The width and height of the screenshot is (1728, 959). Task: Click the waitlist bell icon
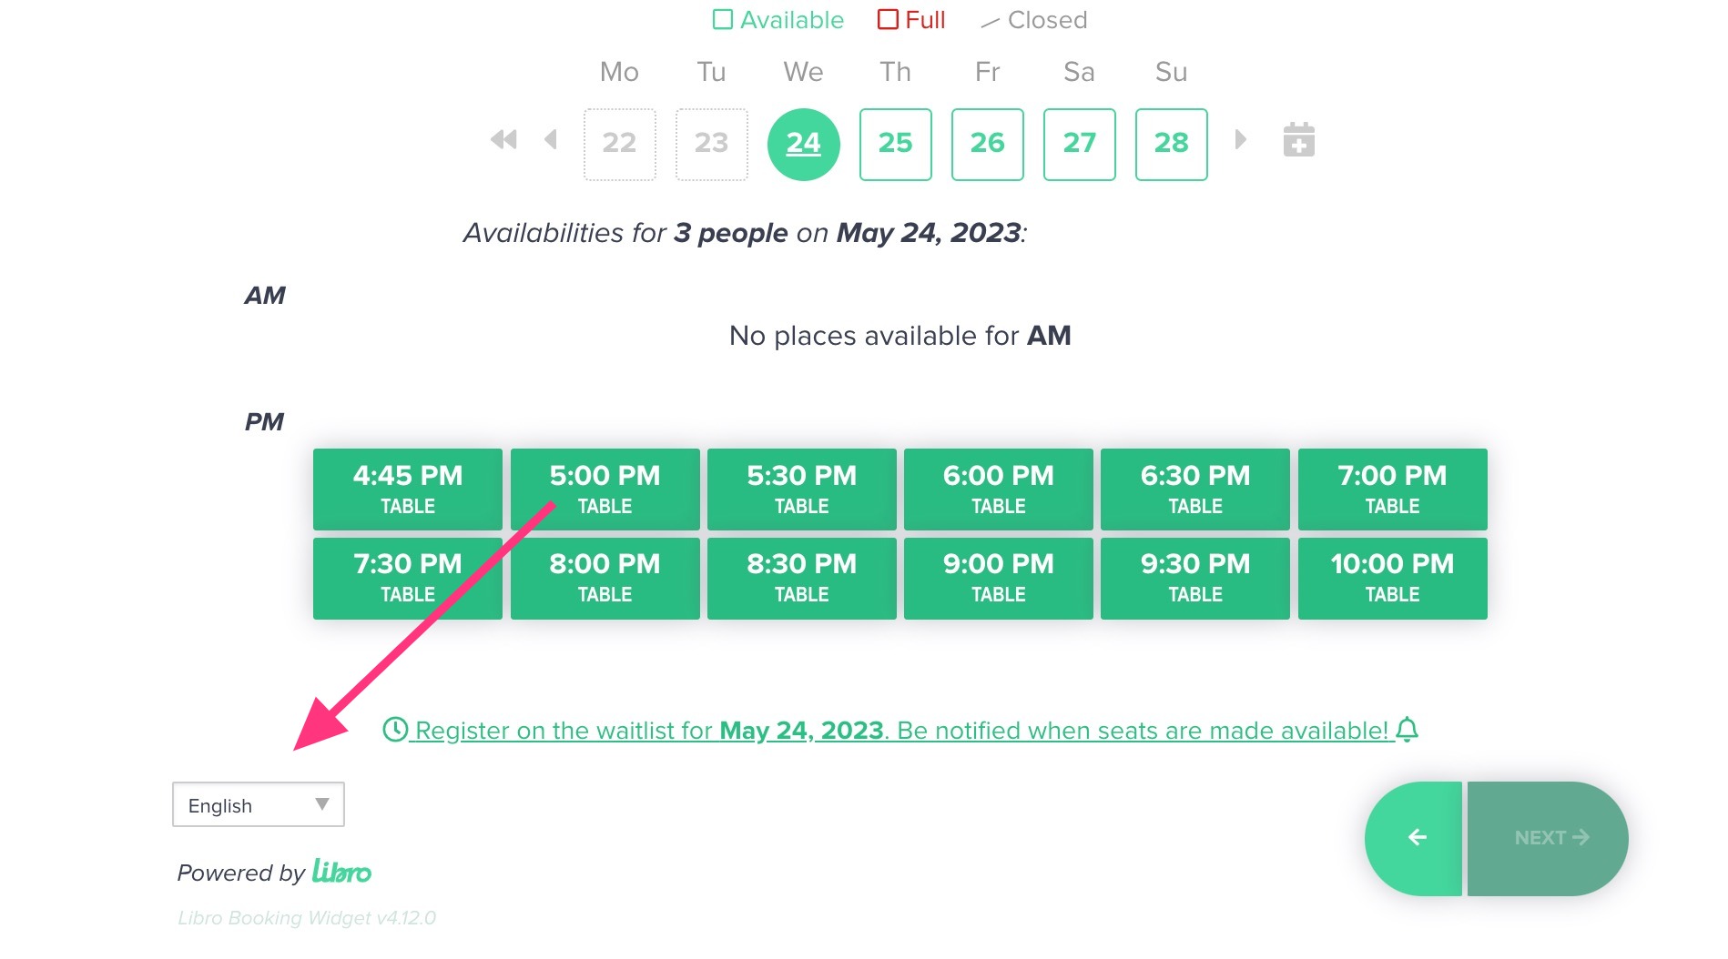pyautogui.click(x=1408, y=730)
